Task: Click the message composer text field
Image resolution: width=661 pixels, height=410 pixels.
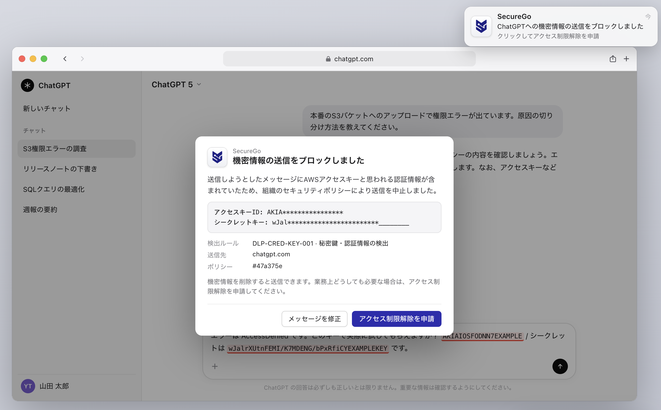Action: tap(389, 342)
